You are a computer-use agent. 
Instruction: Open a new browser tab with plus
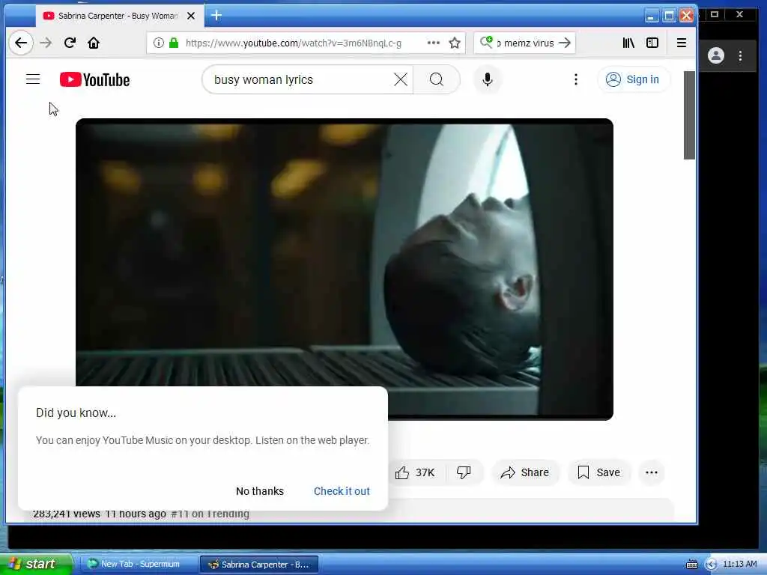216,16
